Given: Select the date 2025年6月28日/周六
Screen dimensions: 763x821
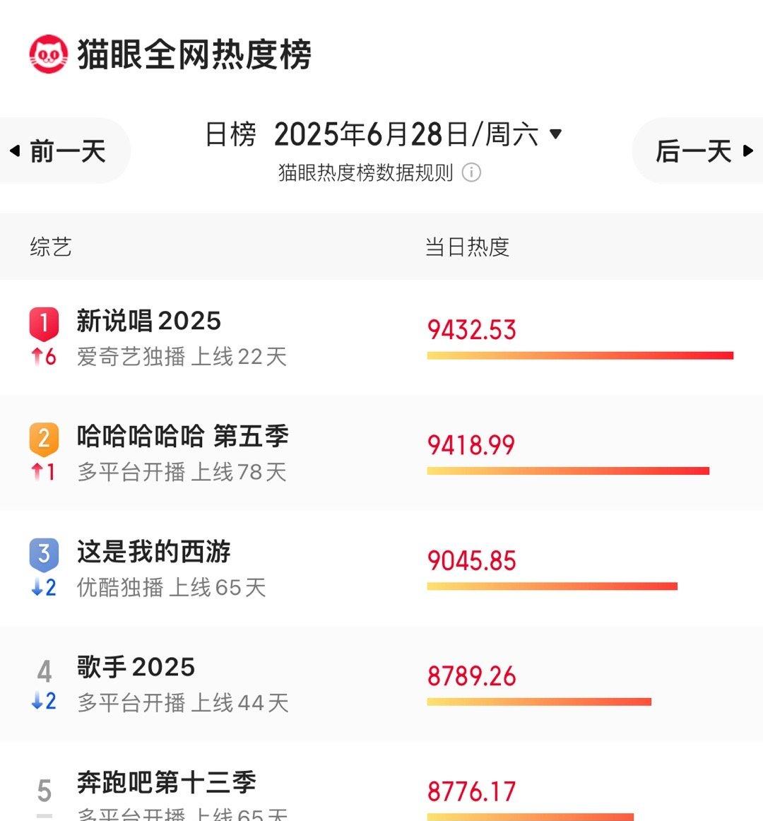Looking at the screenshot, I should tap(406, 134).
